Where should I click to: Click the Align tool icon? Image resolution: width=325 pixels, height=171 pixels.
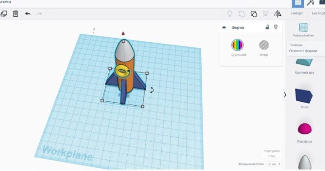pyautogui.click(x=266, y=14)
